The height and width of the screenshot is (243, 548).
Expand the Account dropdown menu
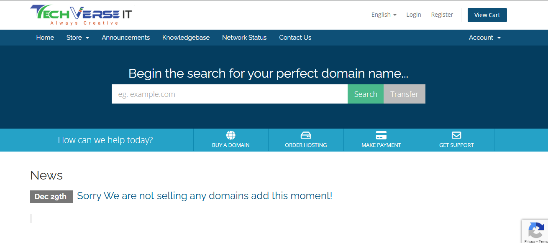tap(484, 38)
